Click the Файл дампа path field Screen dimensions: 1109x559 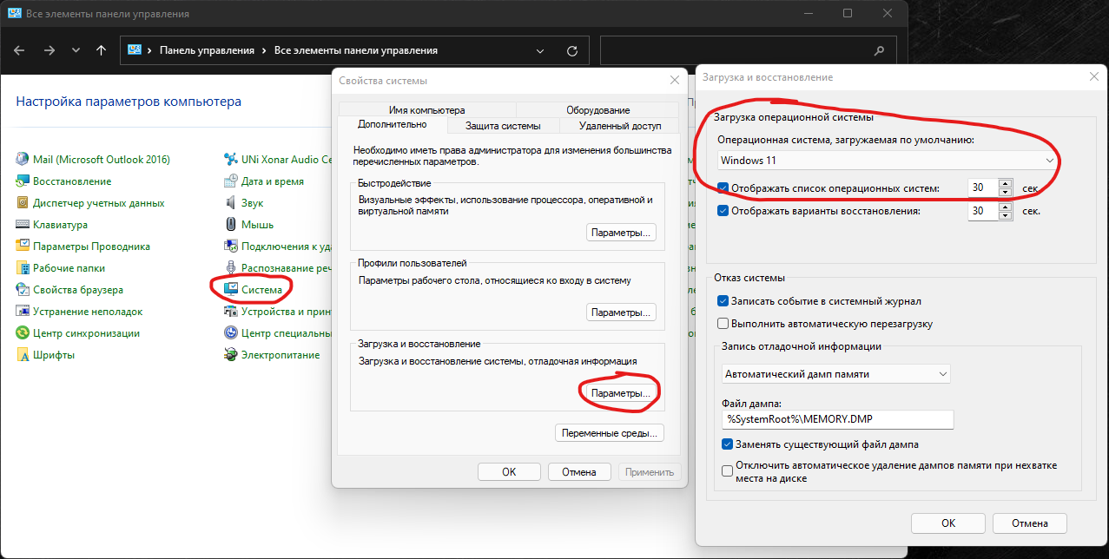coord(838,419)
